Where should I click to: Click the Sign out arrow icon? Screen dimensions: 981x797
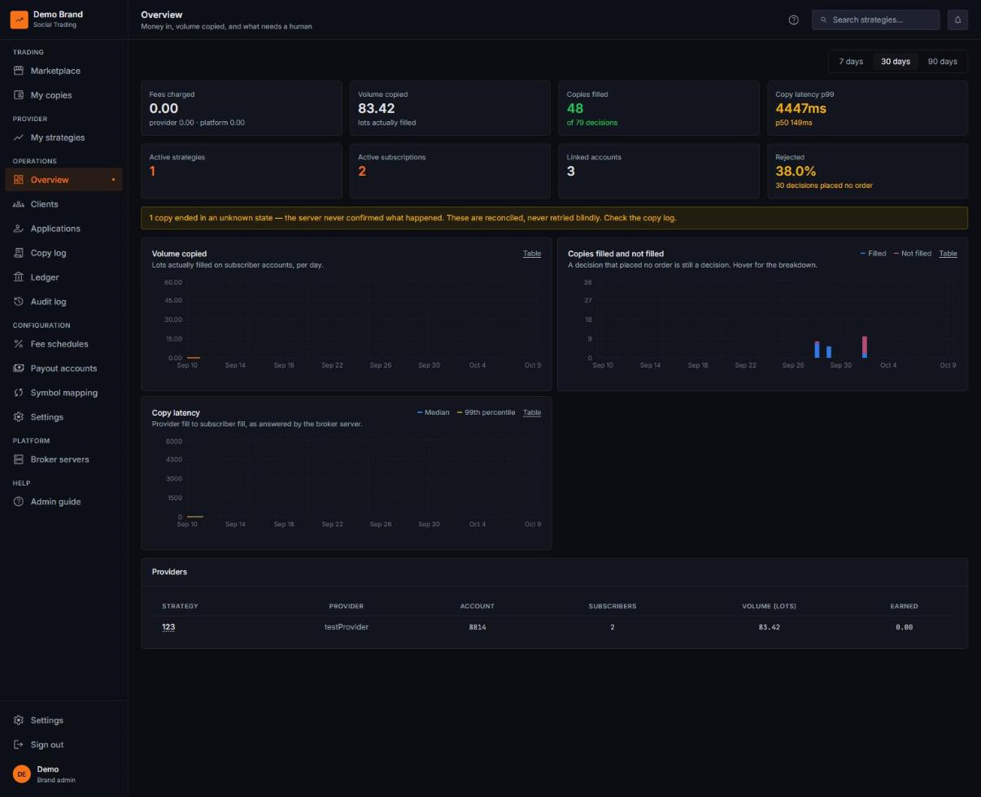pos(19,745)
